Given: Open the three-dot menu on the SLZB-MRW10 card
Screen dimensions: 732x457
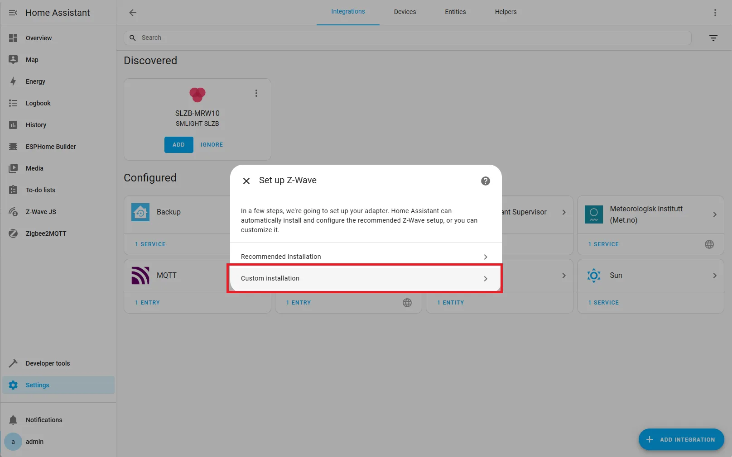Looking at the screenshot, I should 256,93.
